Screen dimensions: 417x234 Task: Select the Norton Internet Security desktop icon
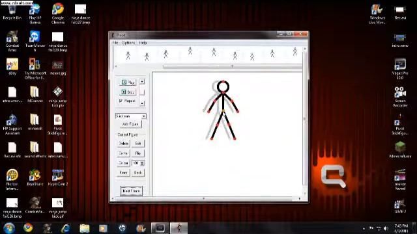[x=12, y=179]
